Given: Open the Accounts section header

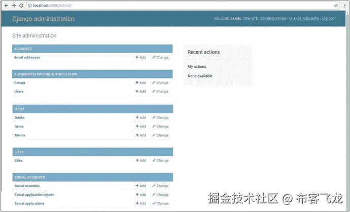Looking at the screenshot, I should click(x=23, y=49).
